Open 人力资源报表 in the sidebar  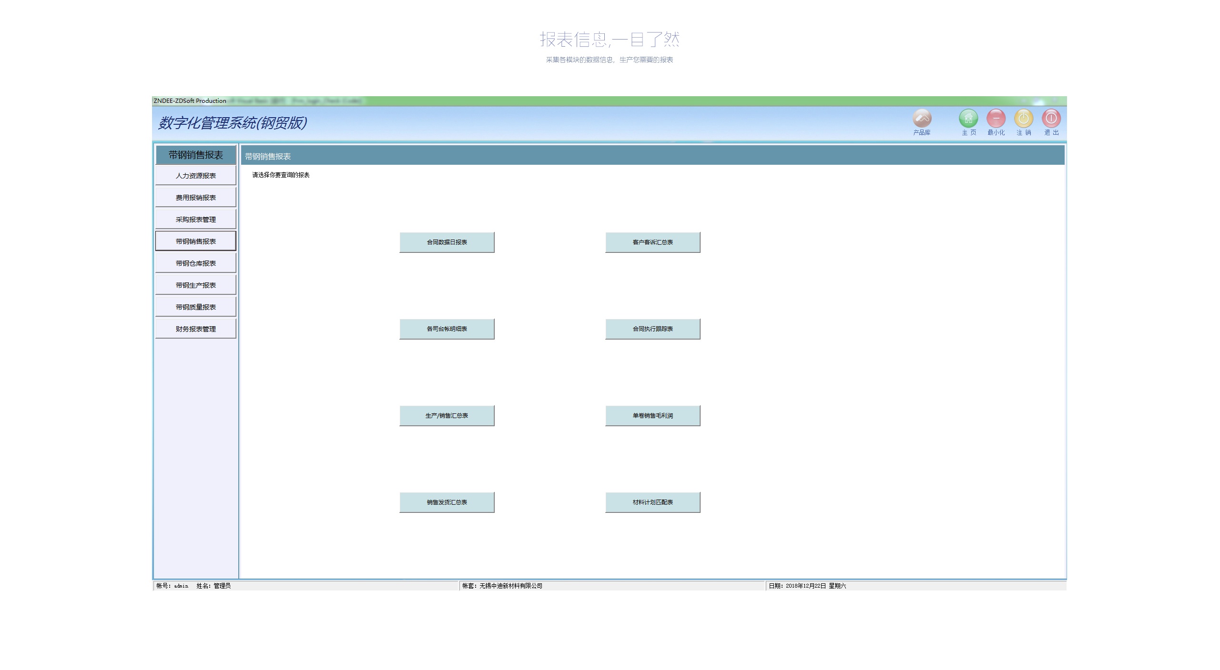click(x=195, y=176)
